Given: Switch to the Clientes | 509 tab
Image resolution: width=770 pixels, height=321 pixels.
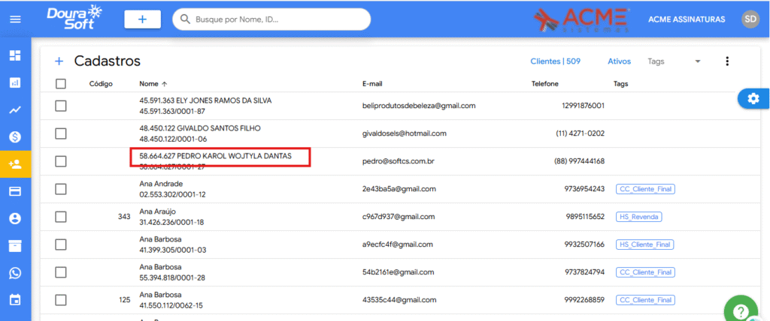Looking at the screenshot, I should pyautogui.click(x=555, y=61).
